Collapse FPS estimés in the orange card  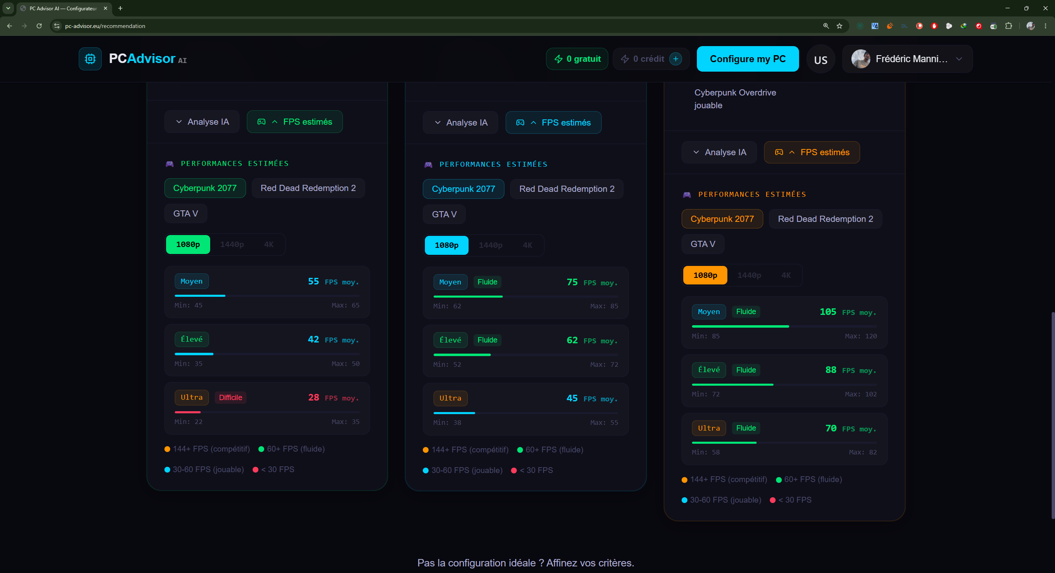point(812,152)
